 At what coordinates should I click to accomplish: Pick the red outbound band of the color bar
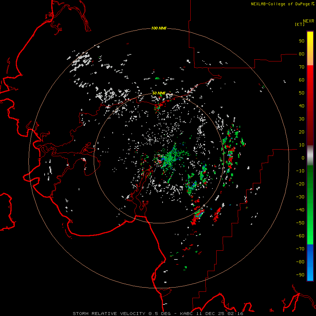tap(310, 105)
